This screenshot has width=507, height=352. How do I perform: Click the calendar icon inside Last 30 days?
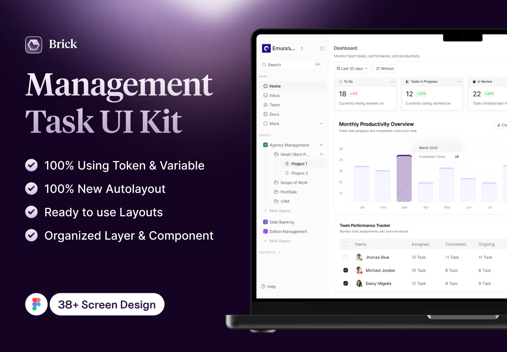click(x=338, y=68)
